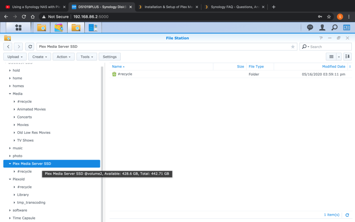Open DSM notifications speech bubble
This screenshot has height=222, width=355.
coord(310,28)
